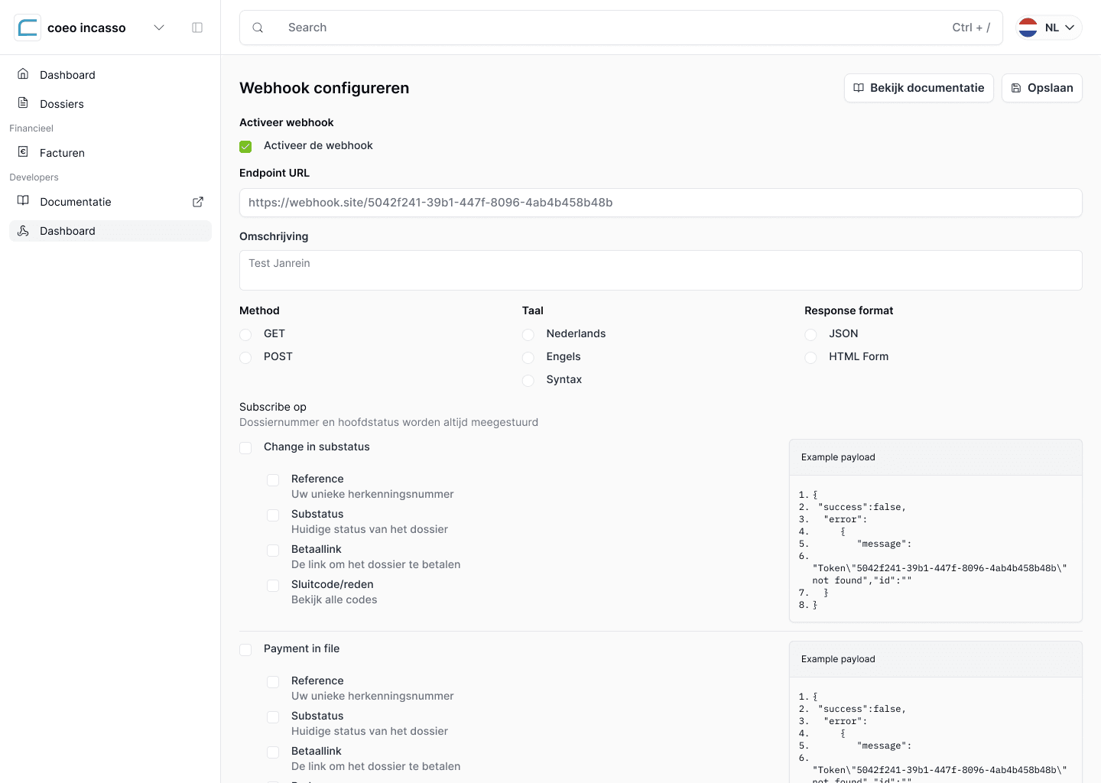Check the Payment in file checkbox
This screenshot has width=1101, height=783.
tap(245, 649)
